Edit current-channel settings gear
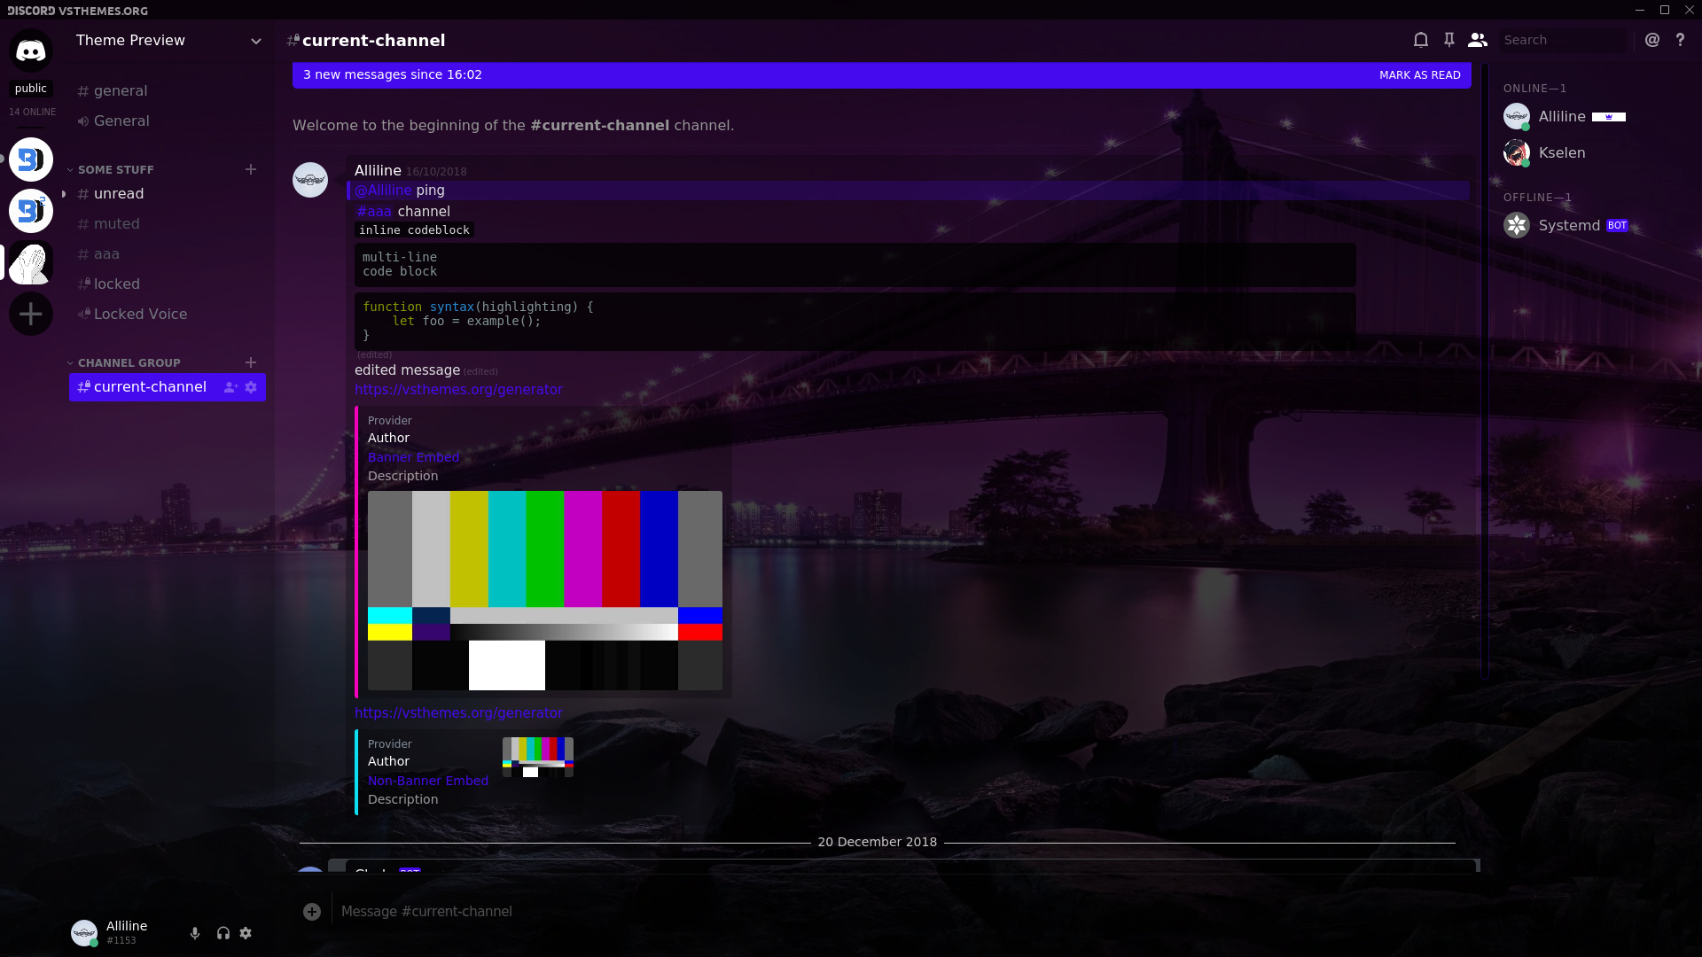The width and height of the screenshot is (1702, 957). (251, 387)
